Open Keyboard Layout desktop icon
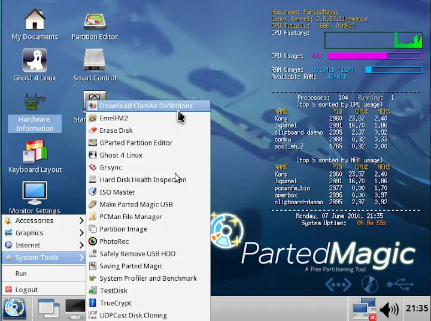Screen dimensions: 431x321 (35, 157)
